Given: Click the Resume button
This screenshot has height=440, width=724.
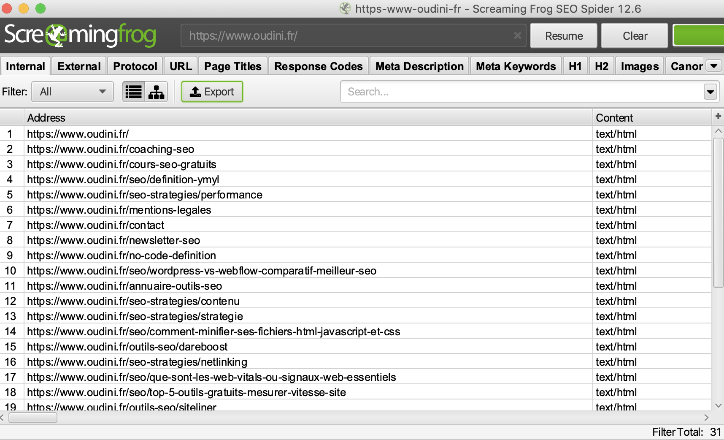Looking at the screenshot, I should (564, 36).
